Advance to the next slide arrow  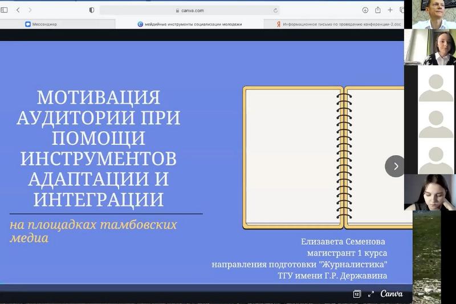(395, 166)
